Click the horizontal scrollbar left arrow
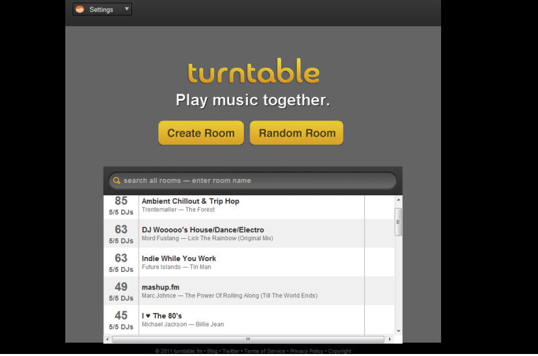Screen dimensions: 538x356 pyautogui.click(x=107, y=339)
